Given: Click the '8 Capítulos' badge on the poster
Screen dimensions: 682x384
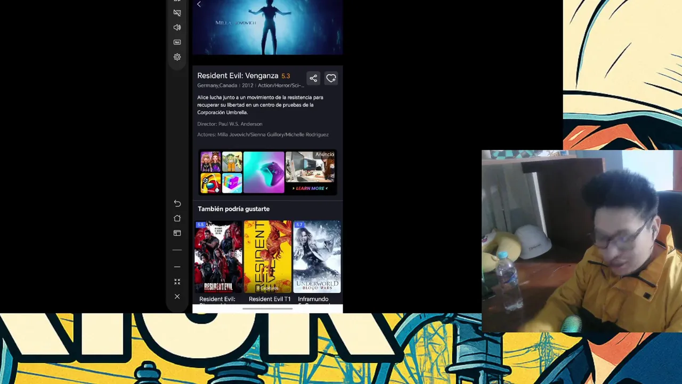Looking at the screenshot, I should (267, 288).
